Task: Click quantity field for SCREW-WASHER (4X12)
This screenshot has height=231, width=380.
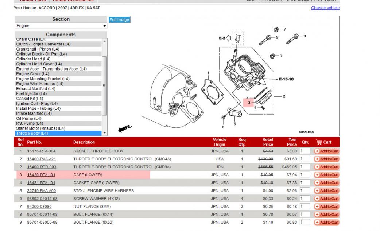Action: click(305, 199)
